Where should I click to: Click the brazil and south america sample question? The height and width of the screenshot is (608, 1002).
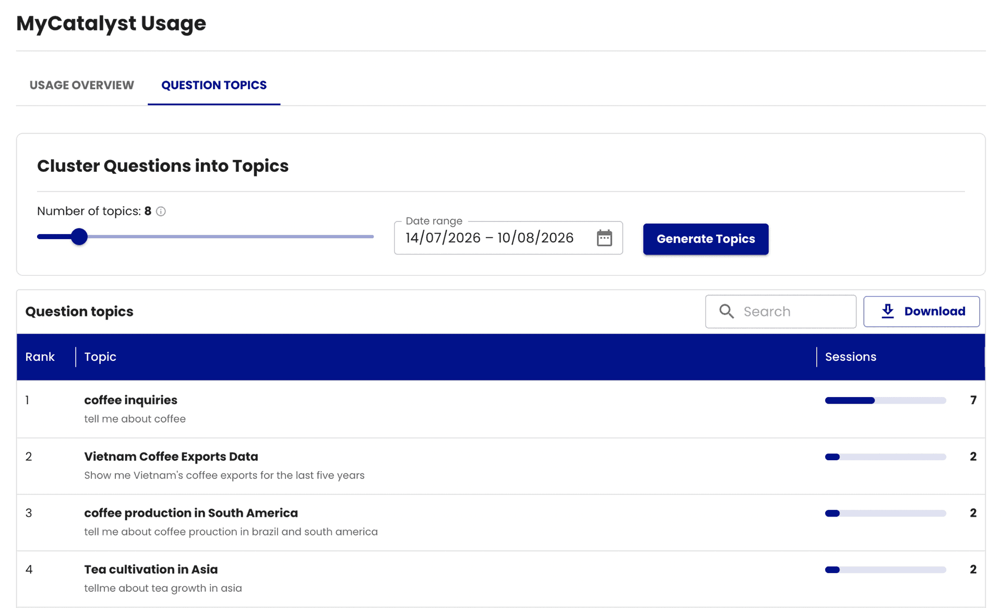click(x=231, y=532)
